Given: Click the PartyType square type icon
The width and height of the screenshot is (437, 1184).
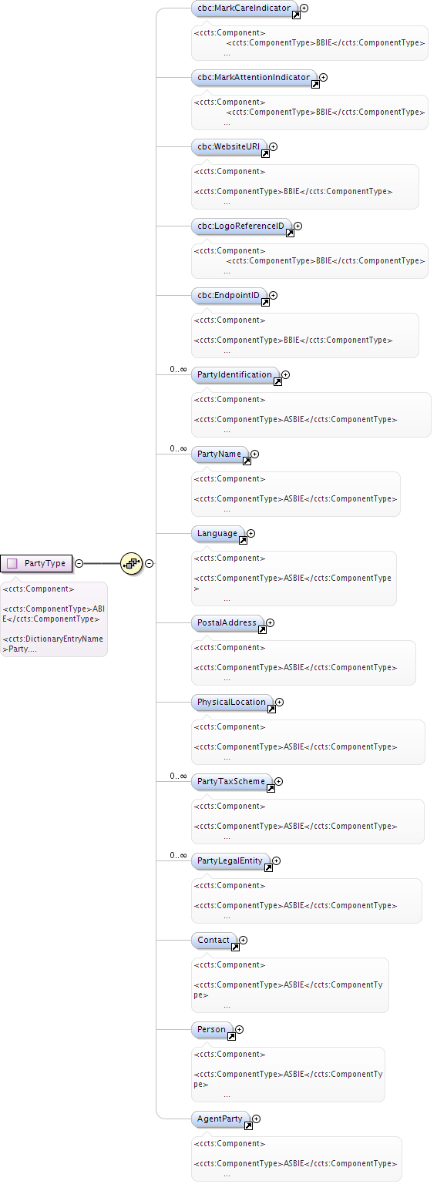Looking at the screenshot, I should (12, 564).
